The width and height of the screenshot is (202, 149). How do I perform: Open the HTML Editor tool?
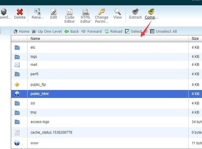[86, 12]
